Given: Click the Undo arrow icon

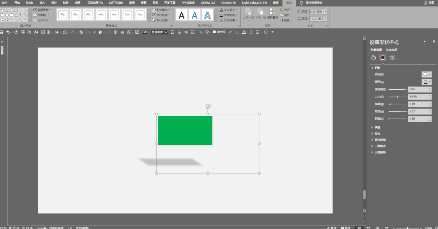Looking at the screenshot, I should (8, 32).
